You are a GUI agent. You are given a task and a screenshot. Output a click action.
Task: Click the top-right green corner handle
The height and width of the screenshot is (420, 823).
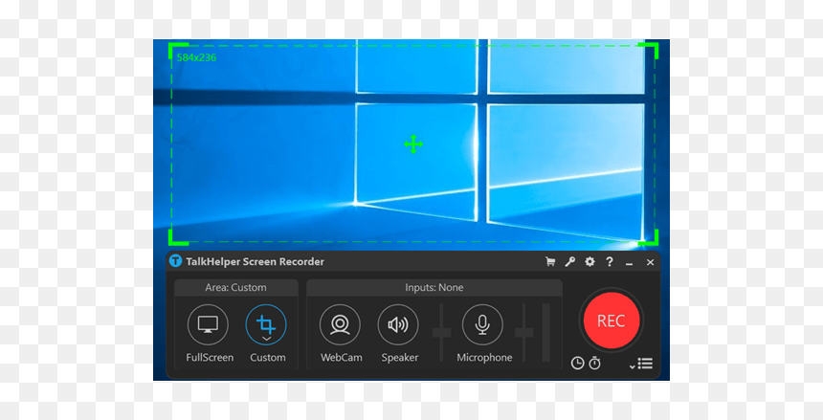tap(648, 51)
